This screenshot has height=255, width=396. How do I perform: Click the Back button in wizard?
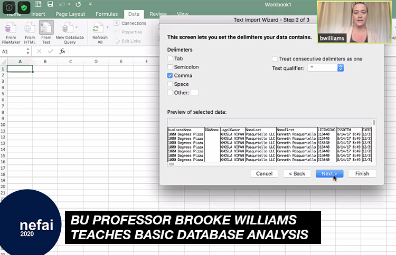297,173
